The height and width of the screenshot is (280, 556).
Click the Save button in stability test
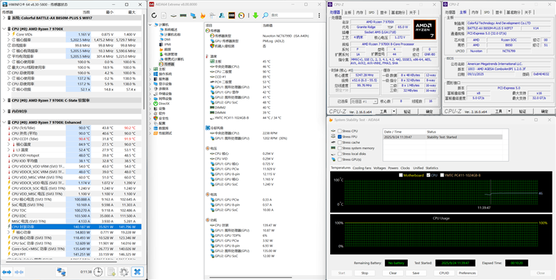(416, 273)
